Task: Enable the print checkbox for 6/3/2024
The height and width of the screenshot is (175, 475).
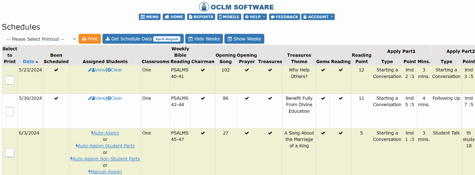Action: (10, 153)
